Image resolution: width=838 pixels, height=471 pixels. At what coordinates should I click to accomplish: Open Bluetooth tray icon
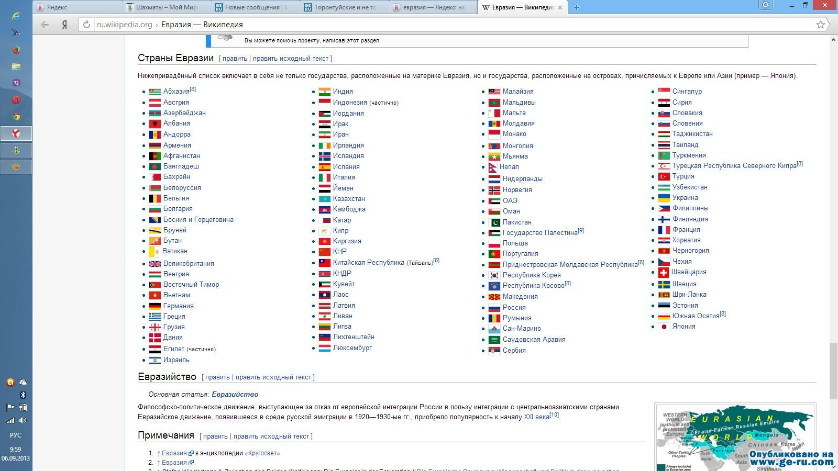(23, 395)
